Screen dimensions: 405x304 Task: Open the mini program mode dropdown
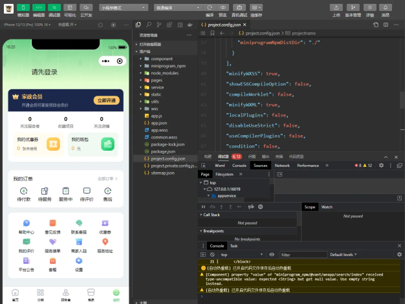click(x=124, y=8)
